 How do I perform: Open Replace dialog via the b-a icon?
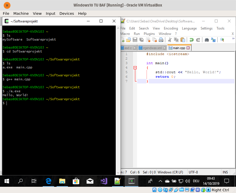[213, 40]
